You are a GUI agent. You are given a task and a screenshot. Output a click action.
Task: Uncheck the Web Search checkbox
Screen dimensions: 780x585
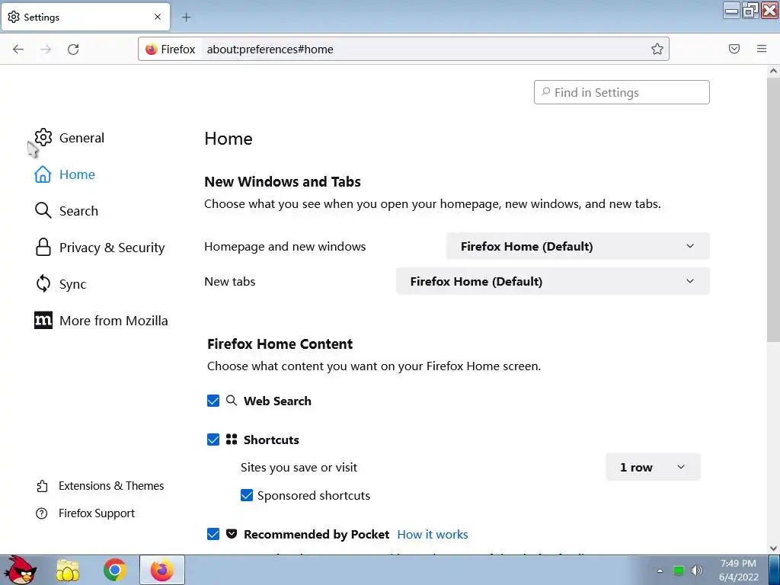pos(213,401)
